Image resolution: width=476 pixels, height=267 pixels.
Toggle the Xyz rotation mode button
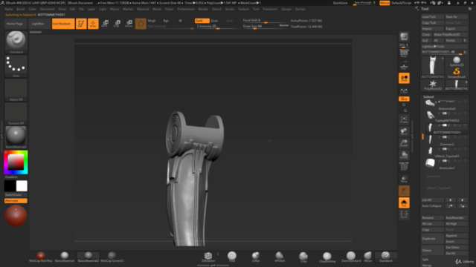pyautogui.click(x=404, y=99)
